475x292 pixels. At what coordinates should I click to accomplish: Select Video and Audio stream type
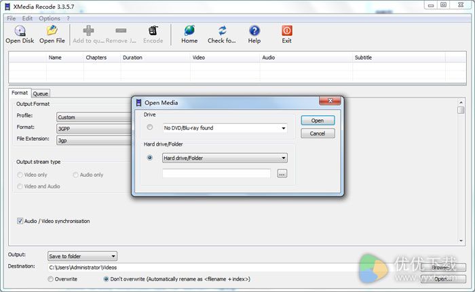(20, 186)
